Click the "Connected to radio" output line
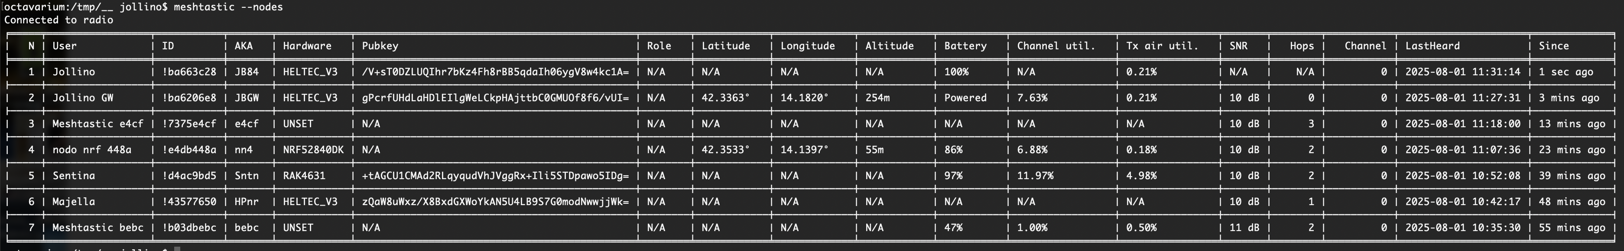Screen dimensions: 1624x251 click(x=58, y=20)
